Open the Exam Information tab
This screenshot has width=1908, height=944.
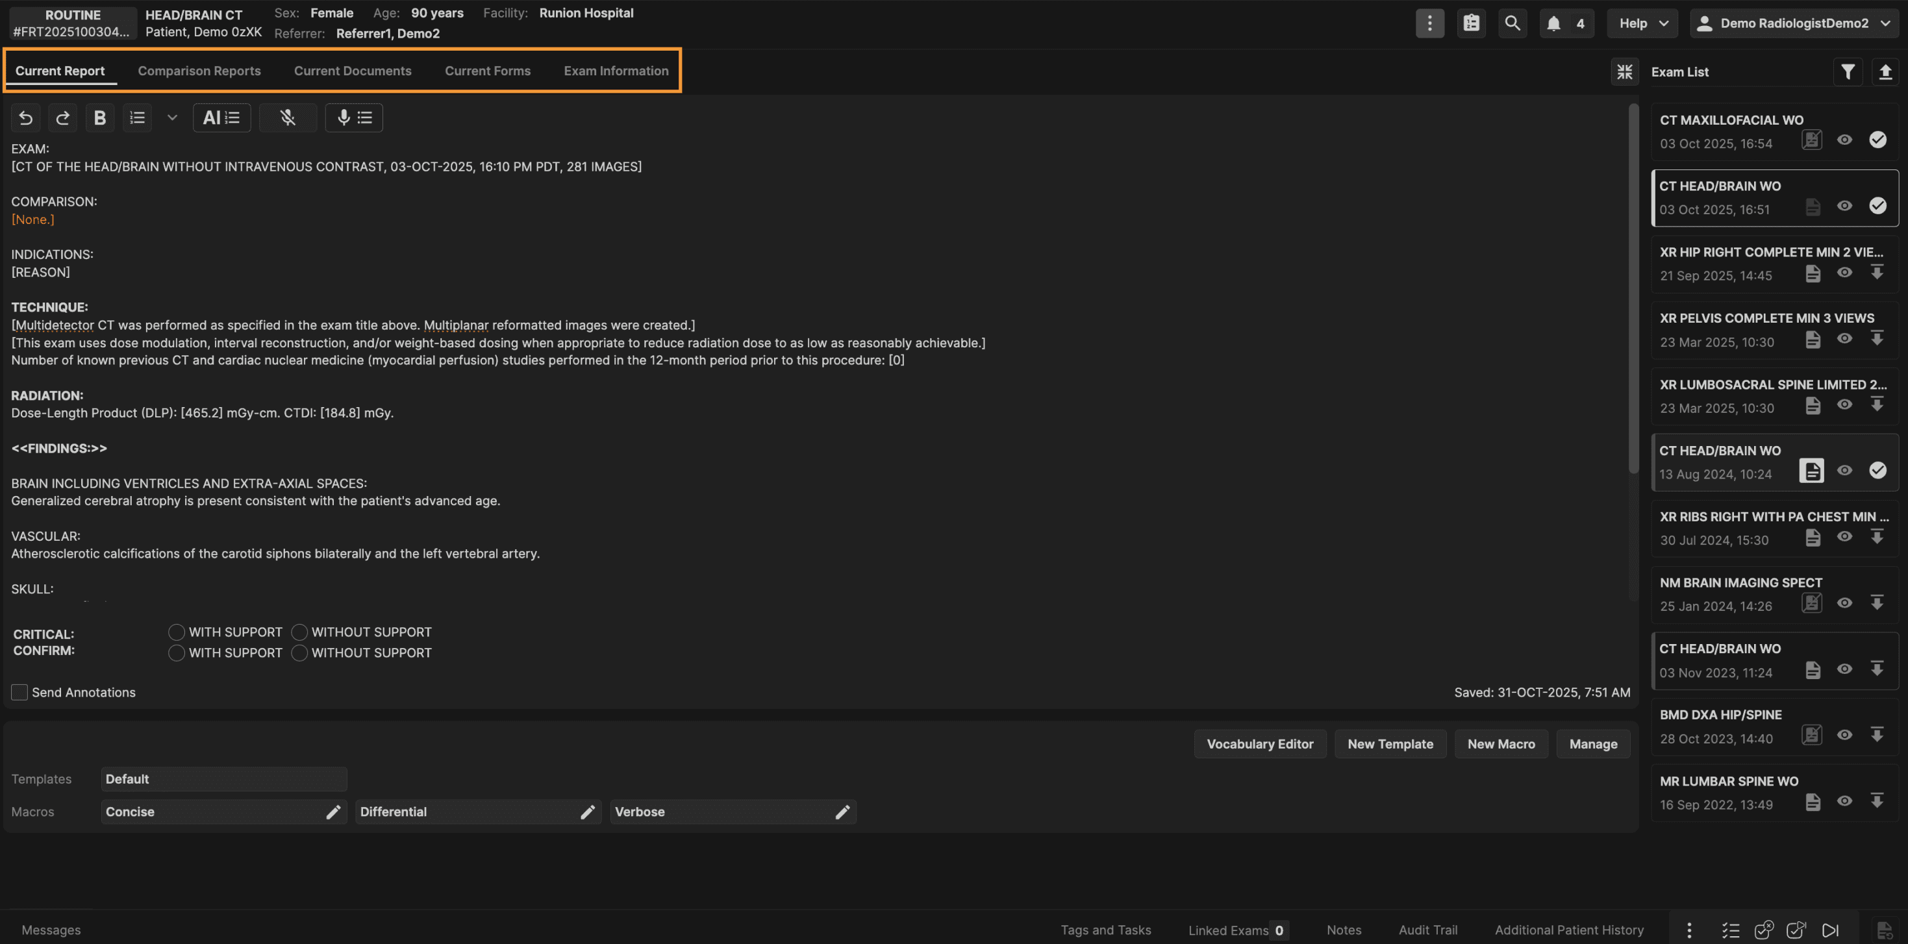coord(616,71)
